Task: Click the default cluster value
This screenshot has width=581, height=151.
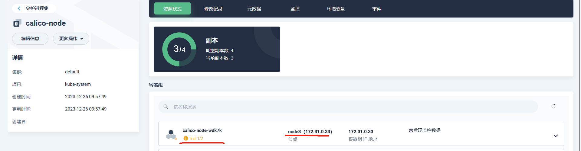Action: point(72,72)
